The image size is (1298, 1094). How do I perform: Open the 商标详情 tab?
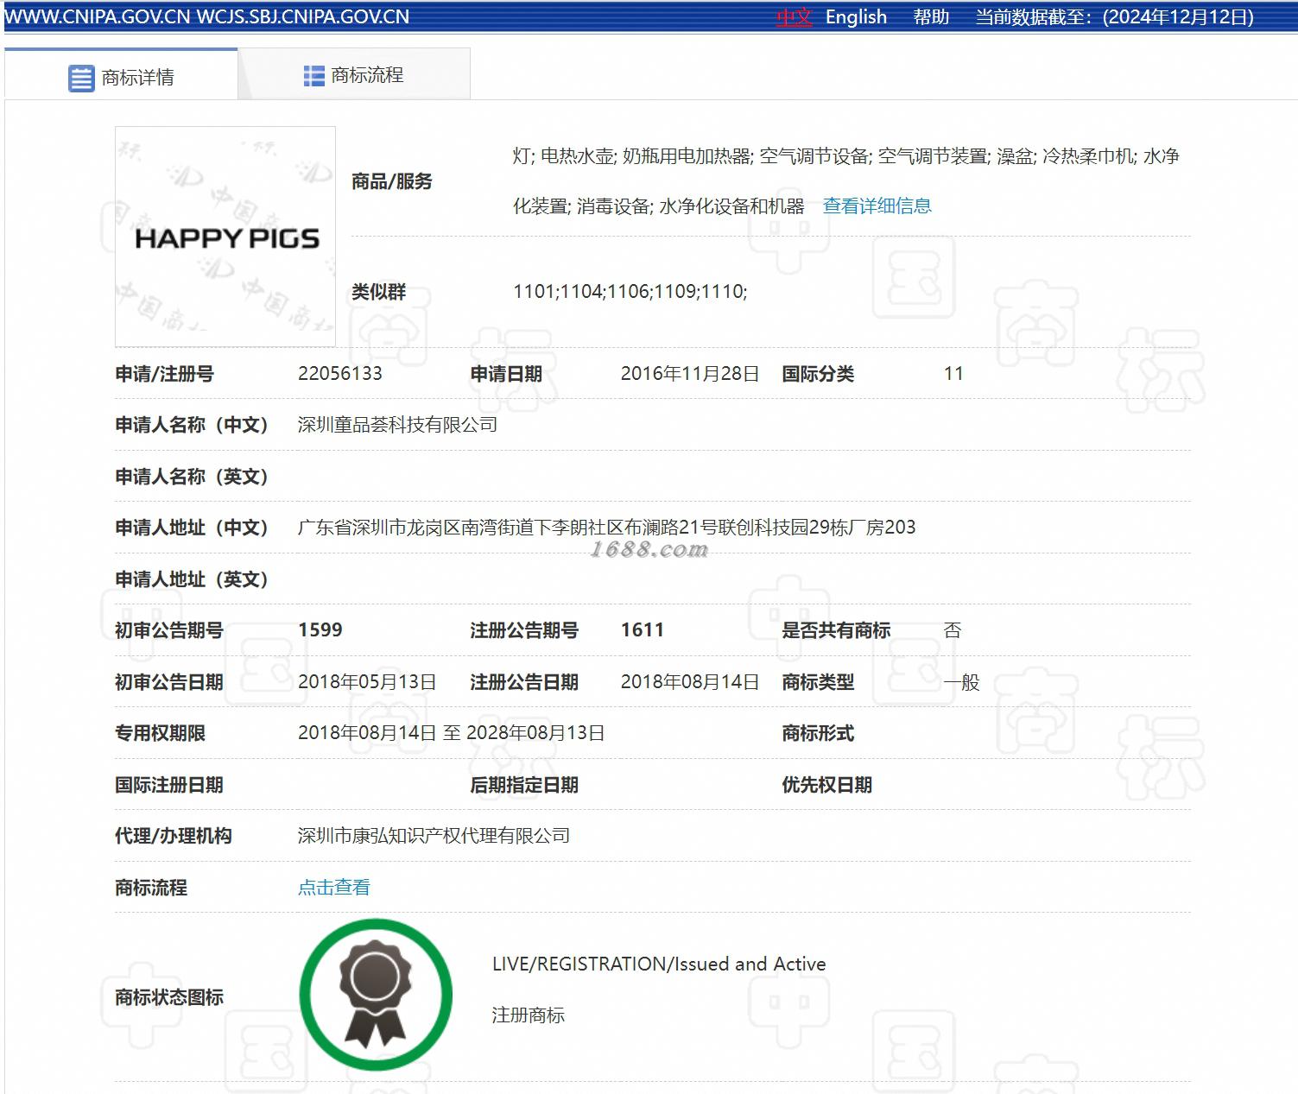coord(121,75)
